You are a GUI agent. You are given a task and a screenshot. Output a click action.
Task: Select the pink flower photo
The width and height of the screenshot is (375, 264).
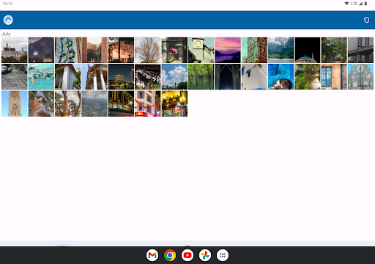click(x=174, y=50)
